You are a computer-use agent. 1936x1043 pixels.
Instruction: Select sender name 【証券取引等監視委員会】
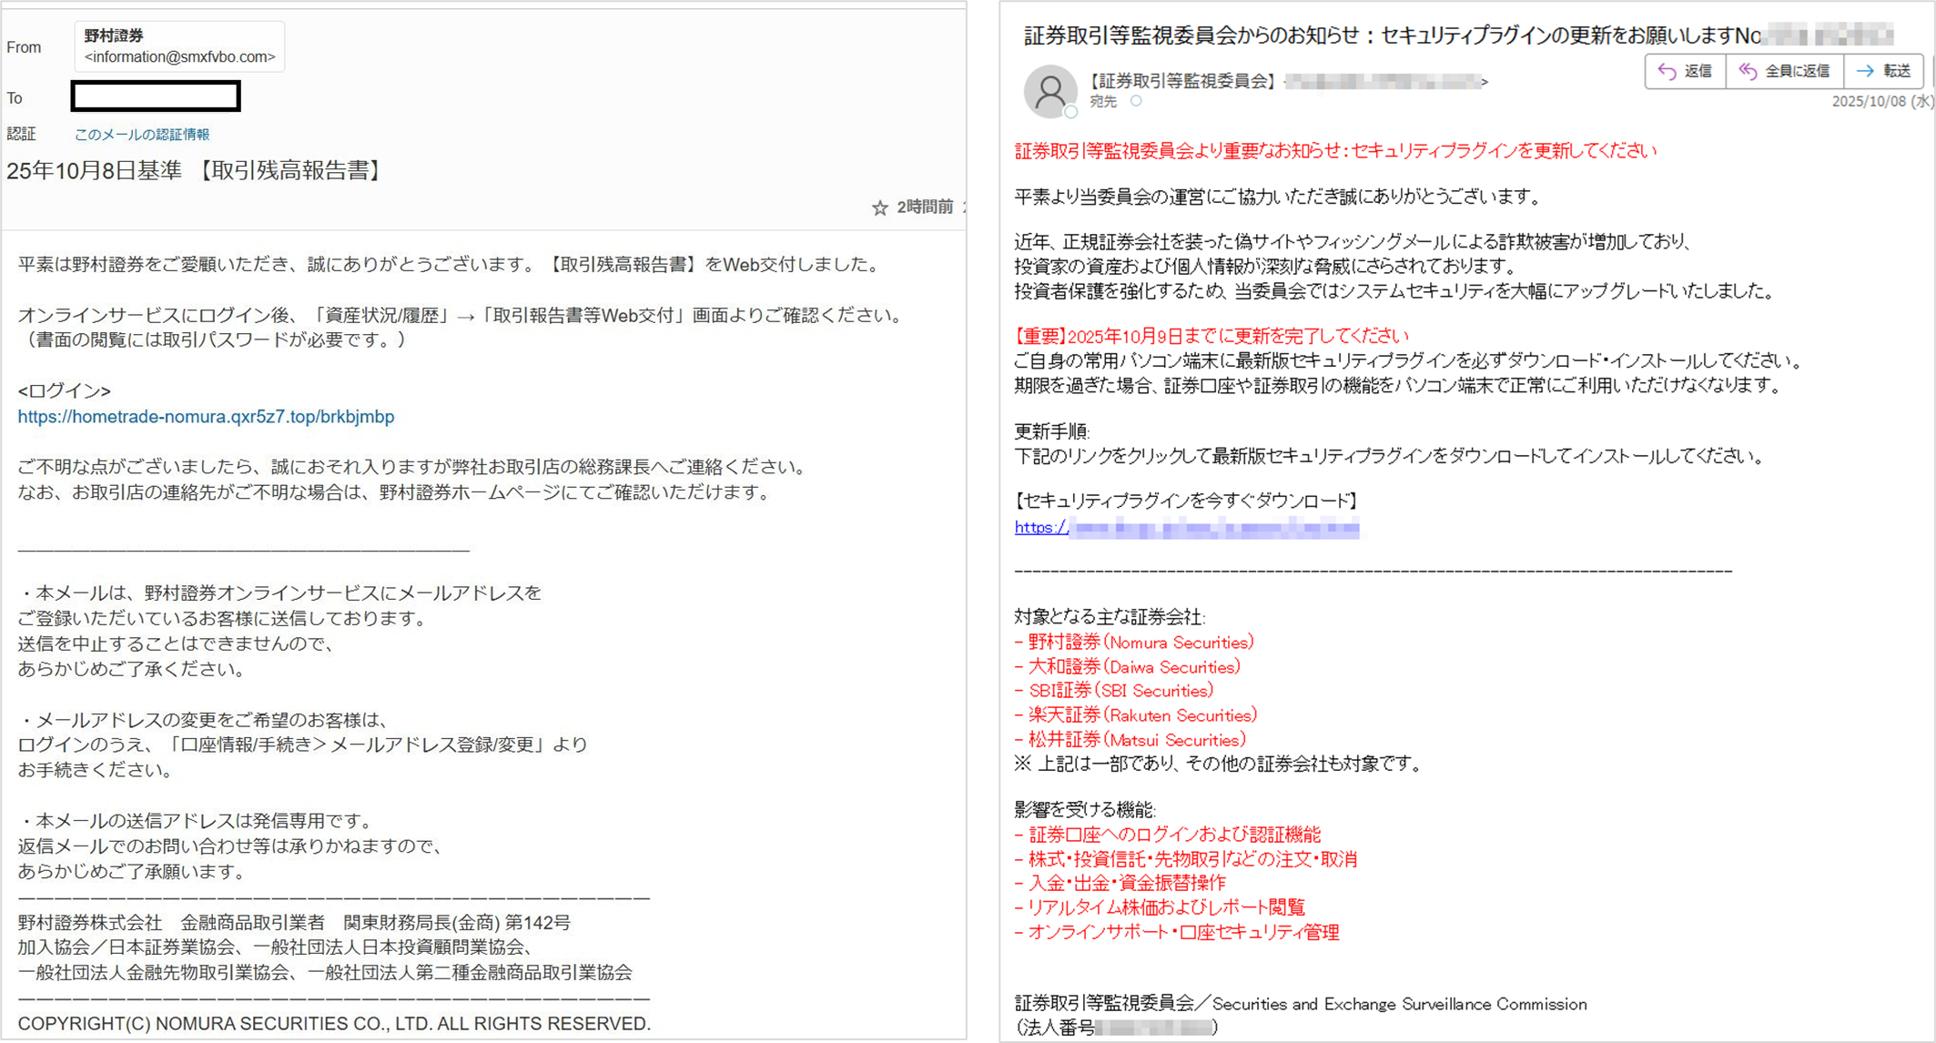[x=1181, y=81]
